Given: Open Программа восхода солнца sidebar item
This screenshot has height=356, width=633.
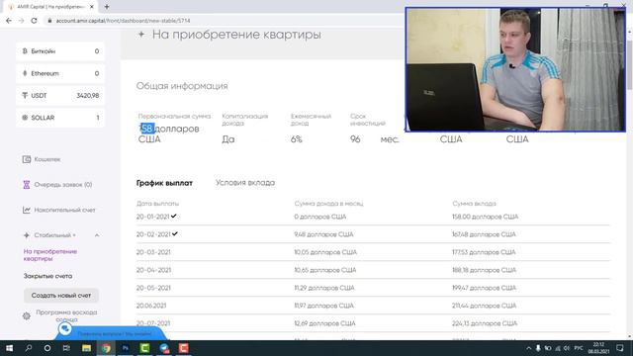Looking at the screenshot, I should (x=66, y=315).
